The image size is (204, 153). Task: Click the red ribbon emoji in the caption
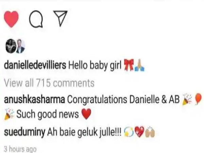[129, 65]
